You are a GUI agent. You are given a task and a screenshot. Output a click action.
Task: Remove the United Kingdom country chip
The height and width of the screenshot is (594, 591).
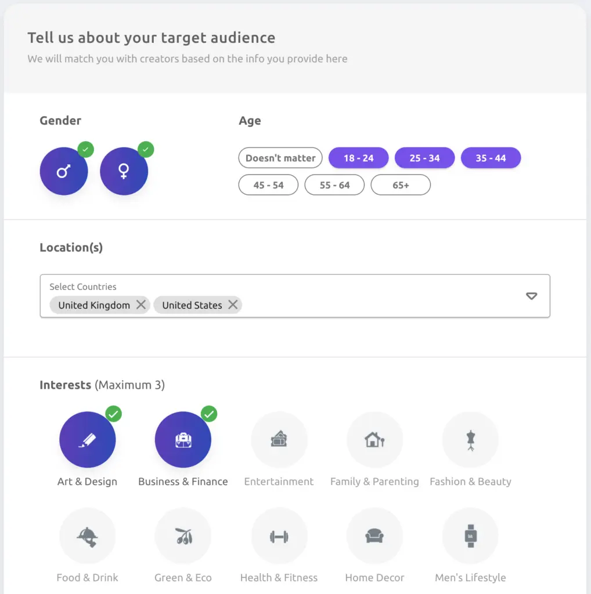click(x=141, y=305)
